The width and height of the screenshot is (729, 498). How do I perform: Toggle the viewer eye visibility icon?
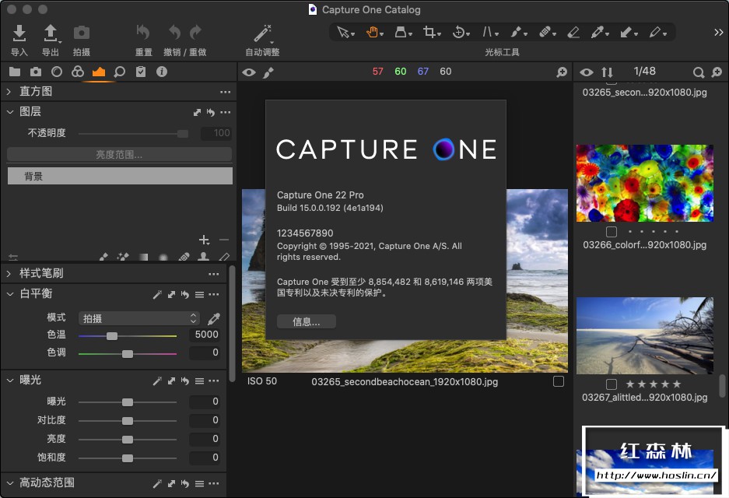[248, 72]
